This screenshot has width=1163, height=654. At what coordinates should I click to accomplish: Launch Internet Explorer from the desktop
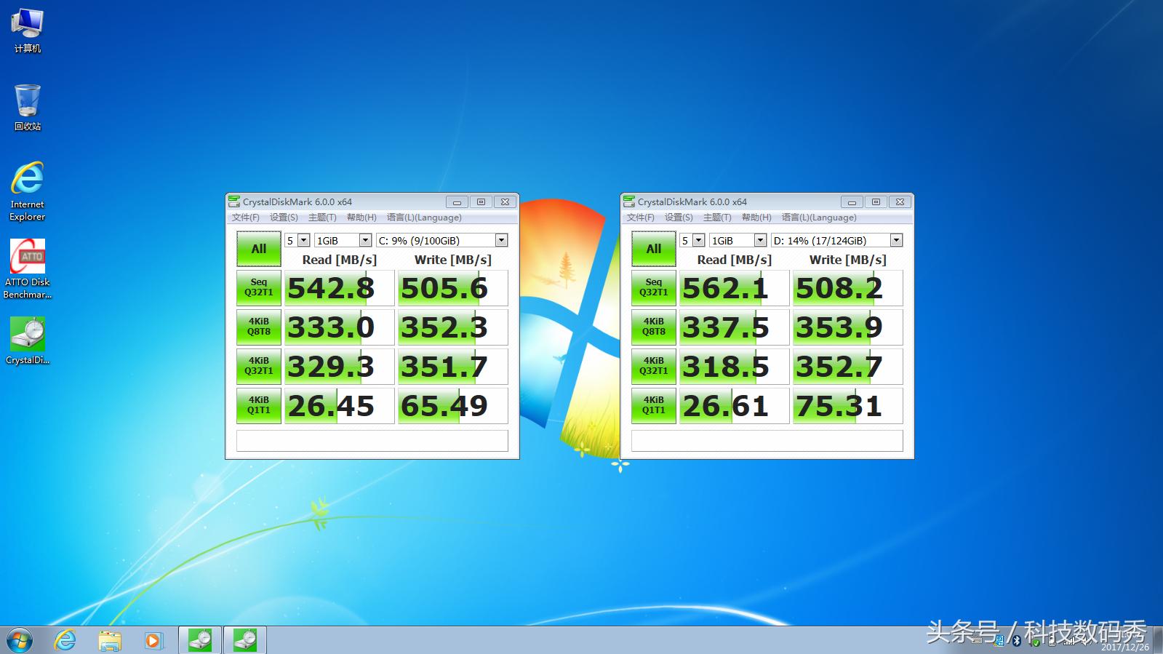click(28, 191)
